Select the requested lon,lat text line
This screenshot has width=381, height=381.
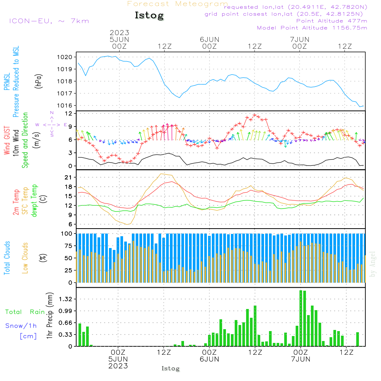(x=296, y=7)
